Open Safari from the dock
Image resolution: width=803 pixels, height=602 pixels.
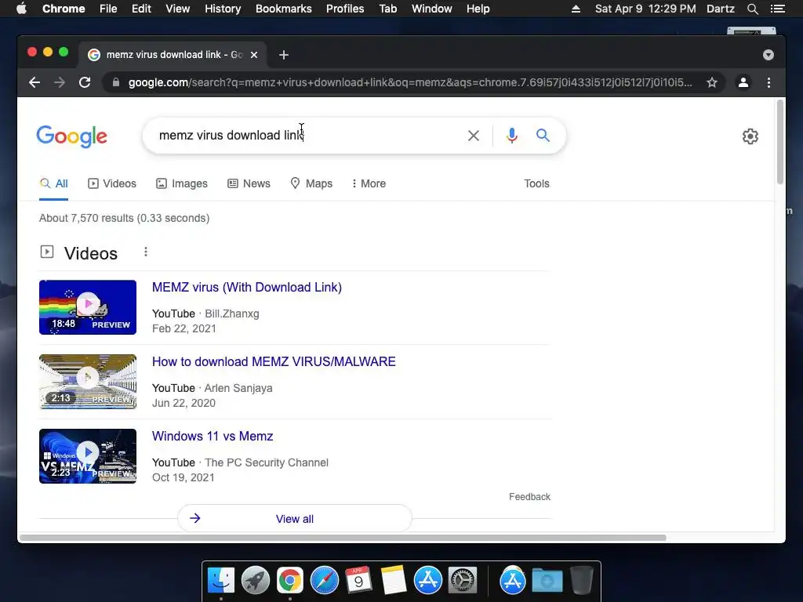tap(324, 580)
